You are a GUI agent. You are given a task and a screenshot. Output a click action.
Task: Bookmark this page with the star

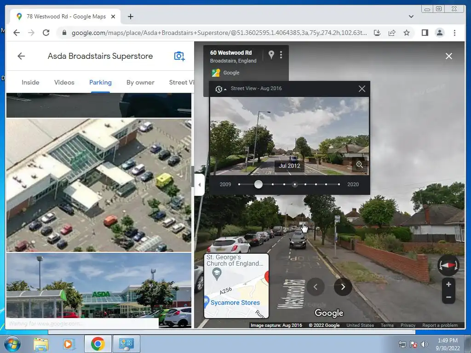click(407, 33)
